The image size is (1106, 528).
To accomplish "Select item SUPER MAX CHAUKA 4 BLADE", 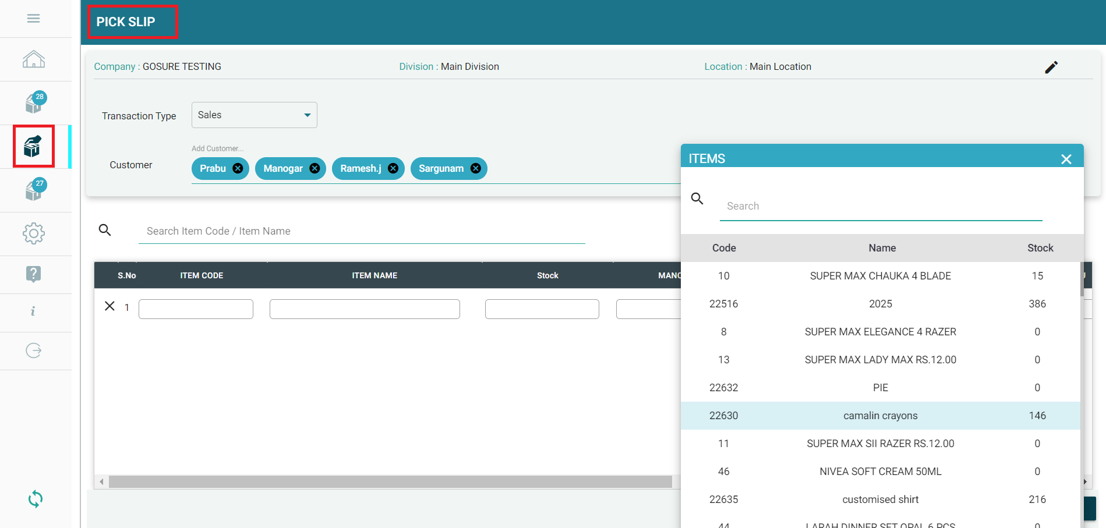I will pos(881,276).
